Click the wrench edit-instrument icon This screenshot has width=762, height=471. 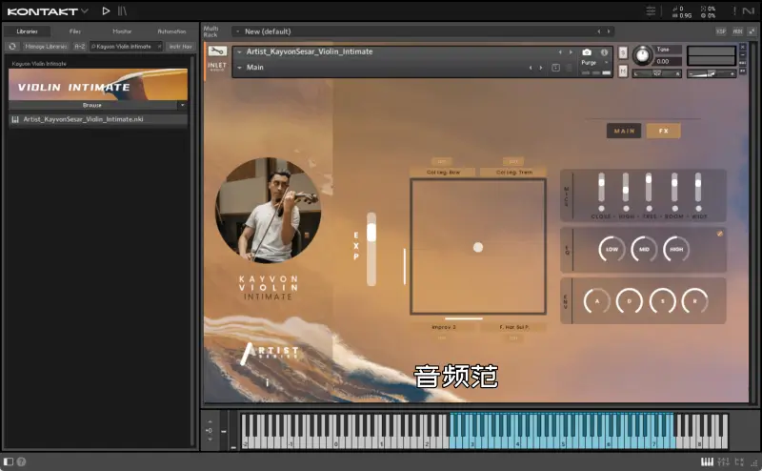click(217, 51)
